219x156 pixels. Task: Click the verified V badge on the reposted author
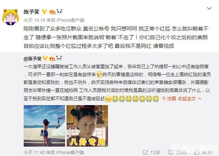point(45,58)
